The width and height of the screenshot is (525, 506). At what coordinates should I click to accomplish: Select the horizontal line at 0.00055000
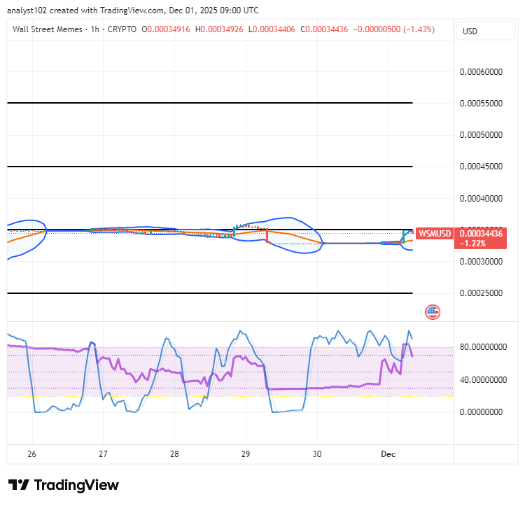click(x=210, y=103)
